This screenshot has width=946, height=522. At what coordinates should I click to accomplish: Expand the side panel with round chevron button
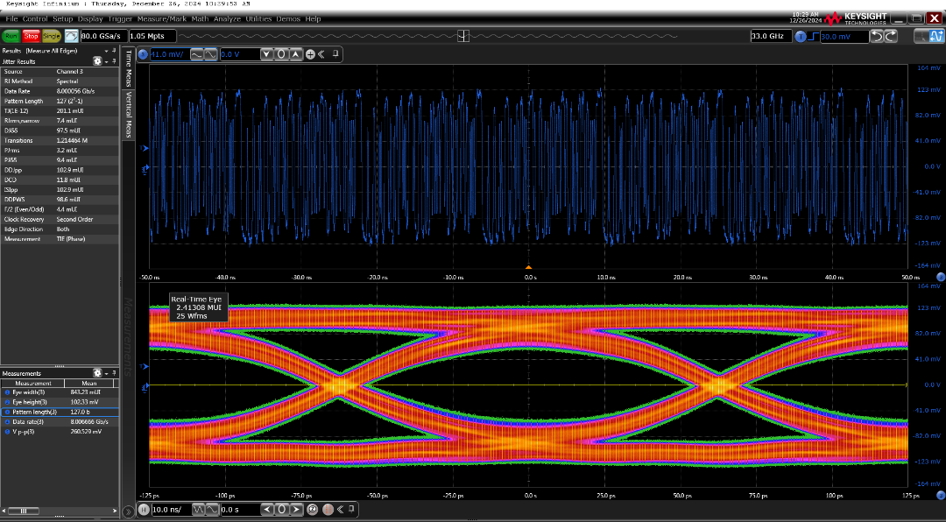[x=128, y=511]
